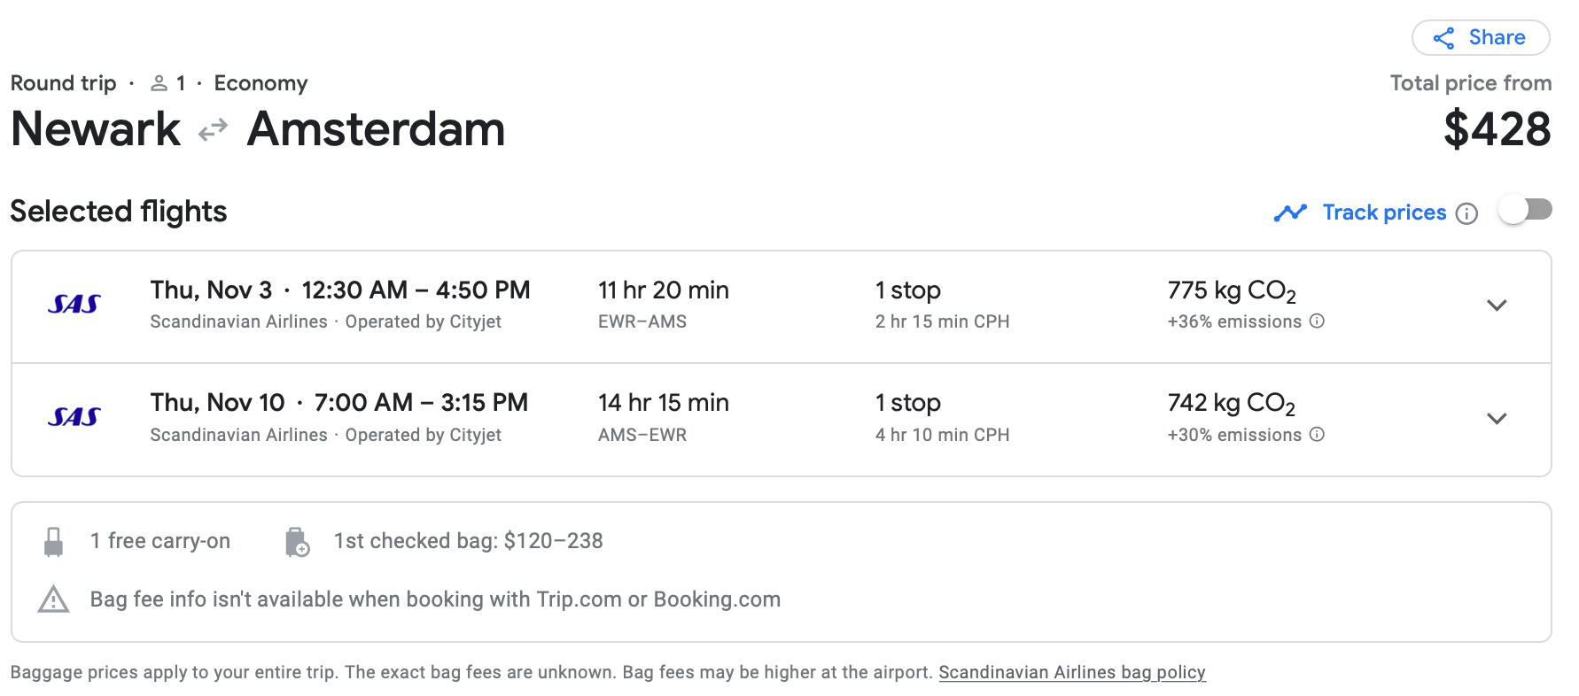The image size is (1579, 696).
Task: Expand the Thu, Nov 10 flight details
Action: (1497, 419)
